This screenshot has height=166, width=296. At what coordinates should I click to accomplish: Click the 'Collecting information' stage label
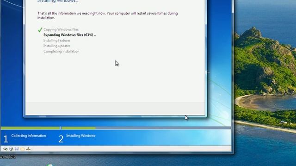[29, 136]
